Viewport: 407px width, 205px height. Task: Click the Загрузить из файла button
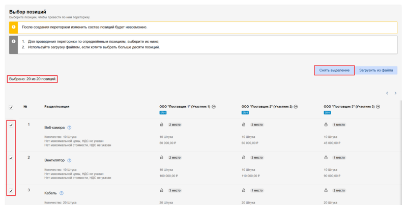click(376, 70)
